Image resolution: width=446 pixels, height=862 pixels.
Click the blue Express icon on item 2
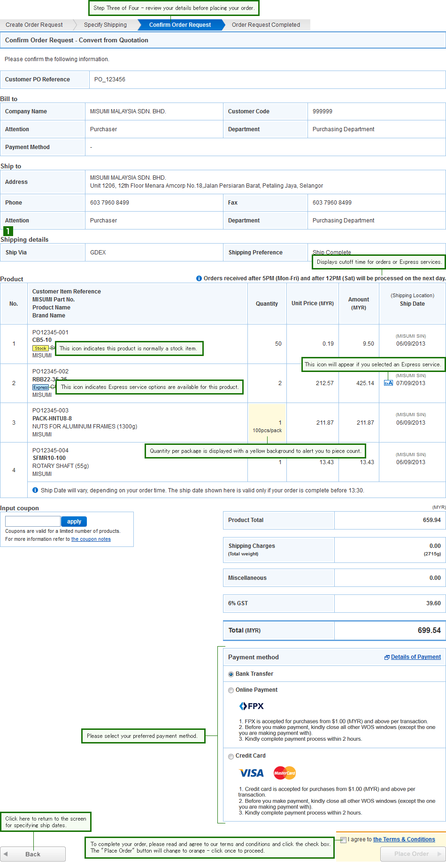click(40, 388)
